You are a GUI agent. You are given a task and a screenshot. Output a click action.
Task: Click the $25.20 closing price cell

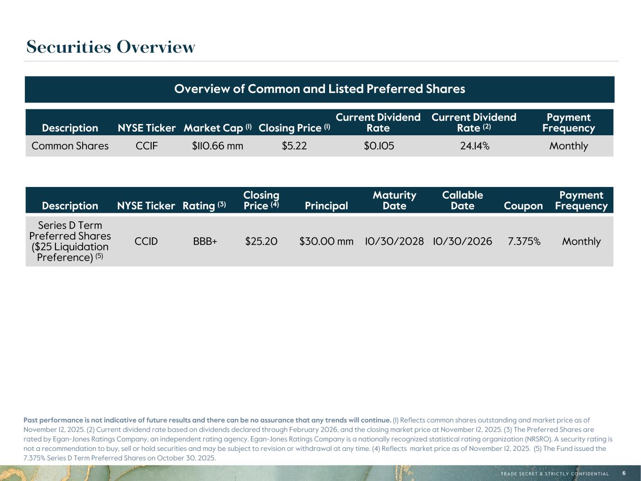(x=261, y=241)
